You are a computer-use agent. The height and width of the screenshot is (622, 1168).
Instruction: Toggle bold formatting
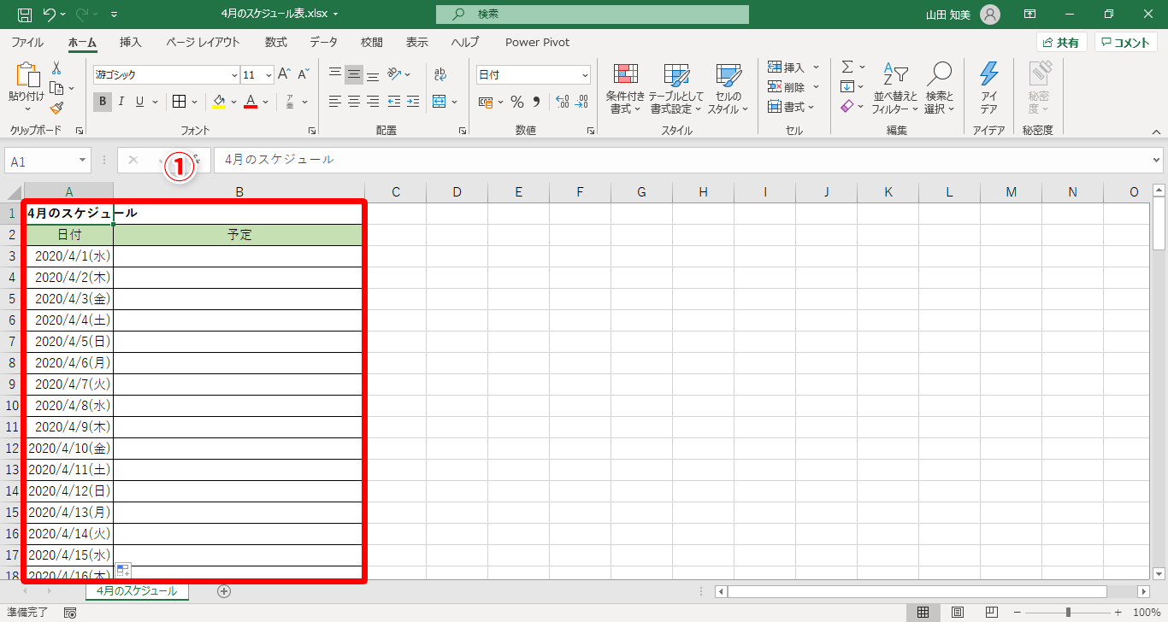pos(103,103)
